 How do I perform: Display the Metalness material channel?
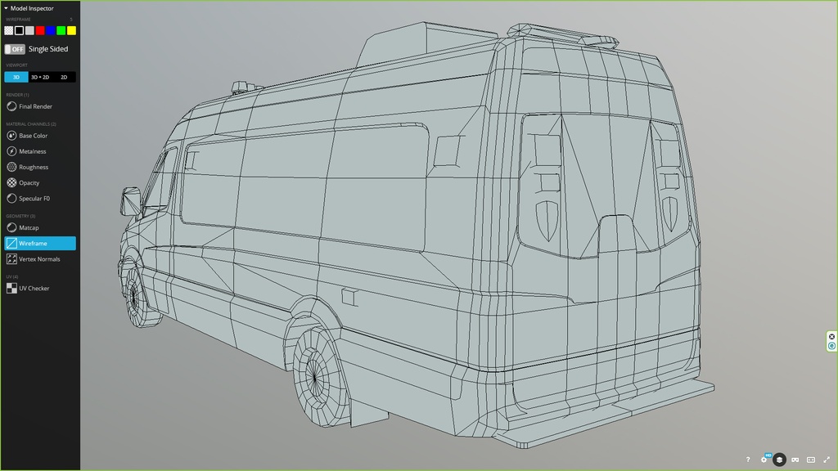[33, 151]
